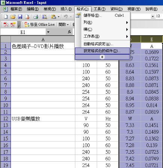Select row 19 header
Image resolution: width=163 pixels, height=168 pixels.
(x=6, y=165)
